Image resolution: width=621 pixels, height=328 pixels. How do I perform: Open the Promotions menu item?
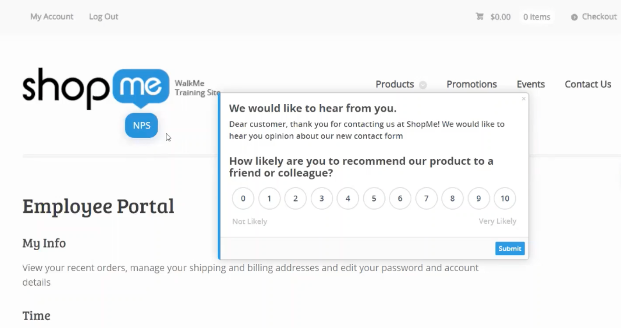click(471, 84)
